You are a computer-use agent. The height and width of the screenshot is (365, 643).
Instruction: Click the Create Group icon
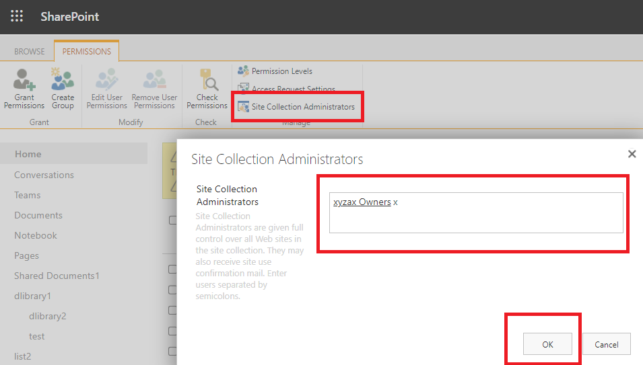63,79
